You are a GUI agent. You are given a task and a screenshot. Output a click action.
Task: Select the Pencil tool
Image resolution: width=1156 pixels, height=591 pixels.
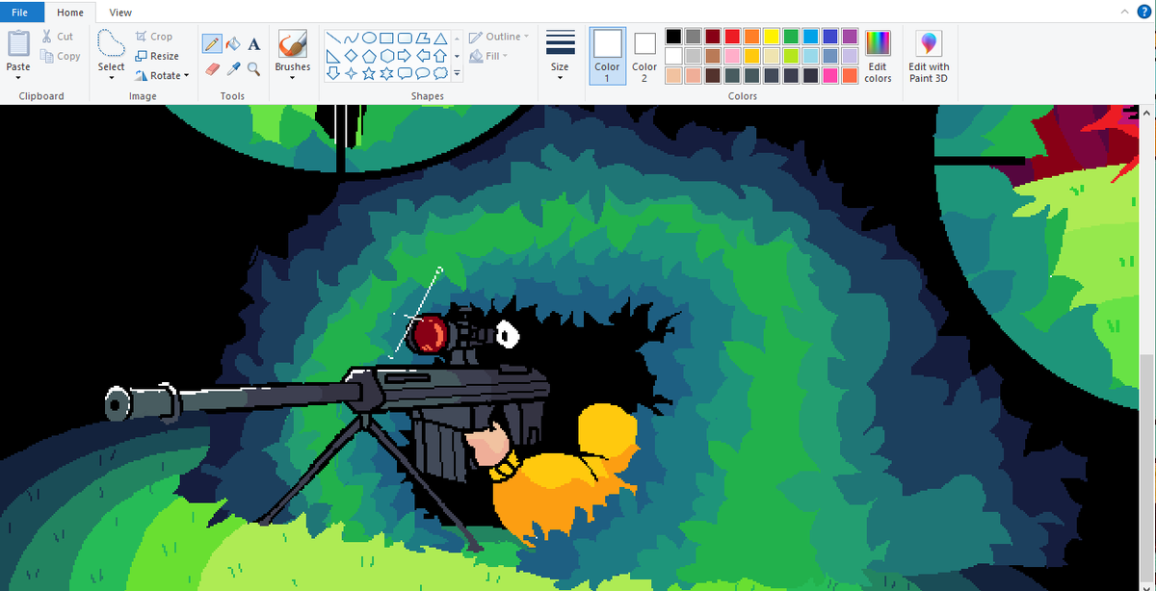click(212, 44)
